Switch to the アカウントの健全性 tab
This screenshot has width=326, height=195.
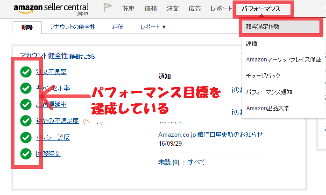(x=72, y=27)
